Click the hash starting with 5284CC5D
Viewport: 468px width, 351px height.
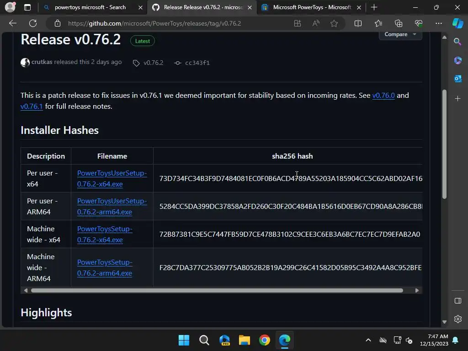291,206
